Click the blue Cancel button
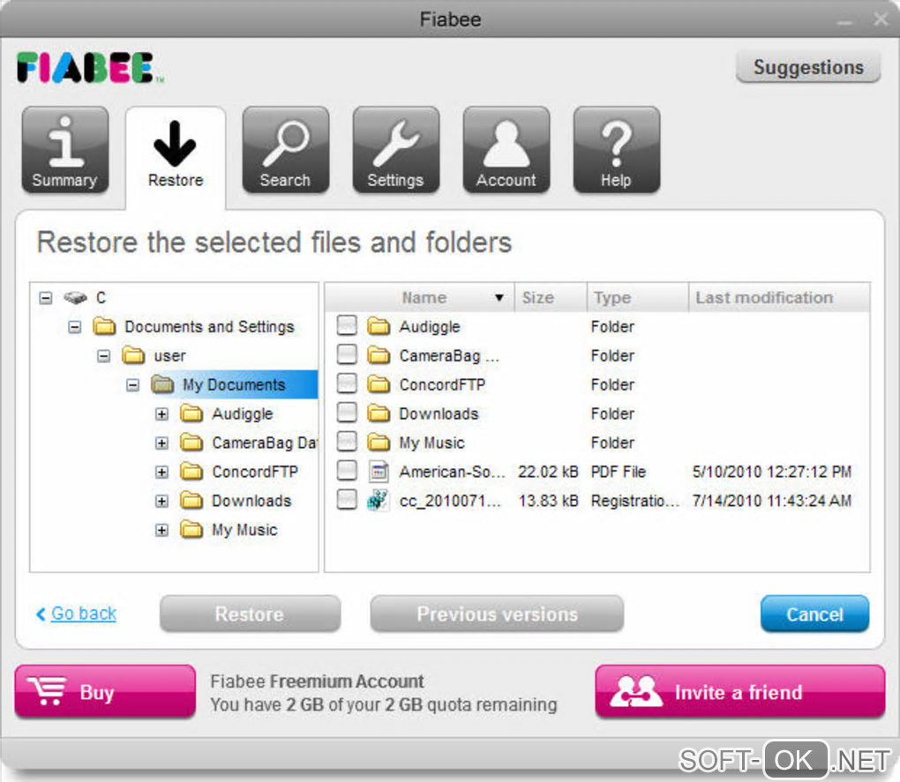The height and width of the screenshot is (782, 900). point(814,614)
